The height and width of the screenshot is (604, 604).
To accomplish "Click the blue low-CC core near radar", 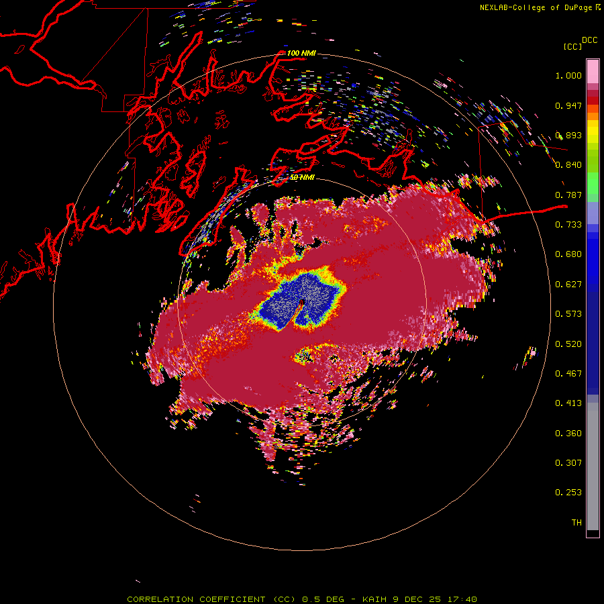I will tap(301, 301).
